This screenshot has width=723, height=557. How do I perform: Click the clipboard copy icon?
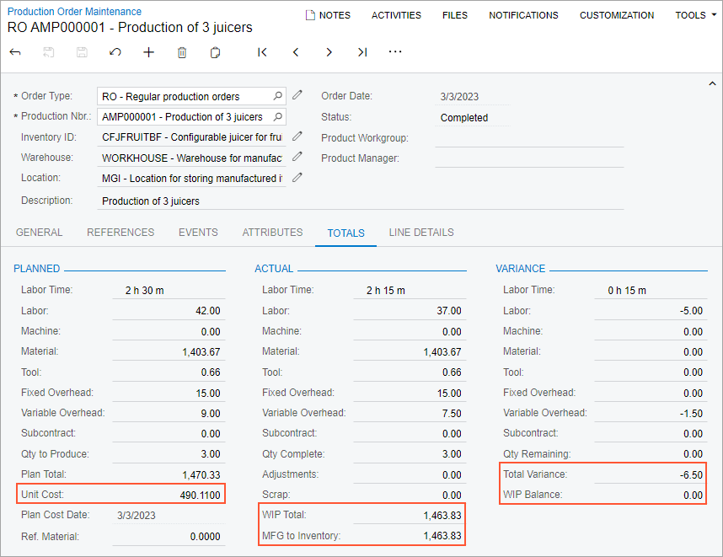(x=216, y=52)
